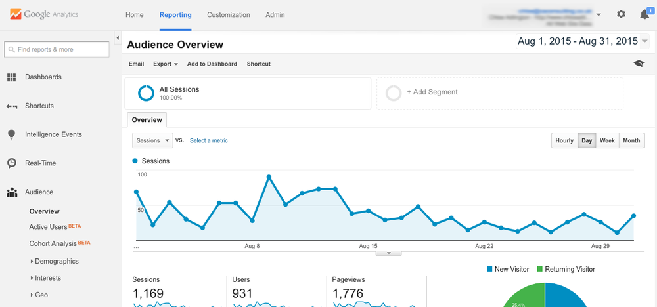Switch chart to Month view
This screenshot has width=657, height=307.
631,140
